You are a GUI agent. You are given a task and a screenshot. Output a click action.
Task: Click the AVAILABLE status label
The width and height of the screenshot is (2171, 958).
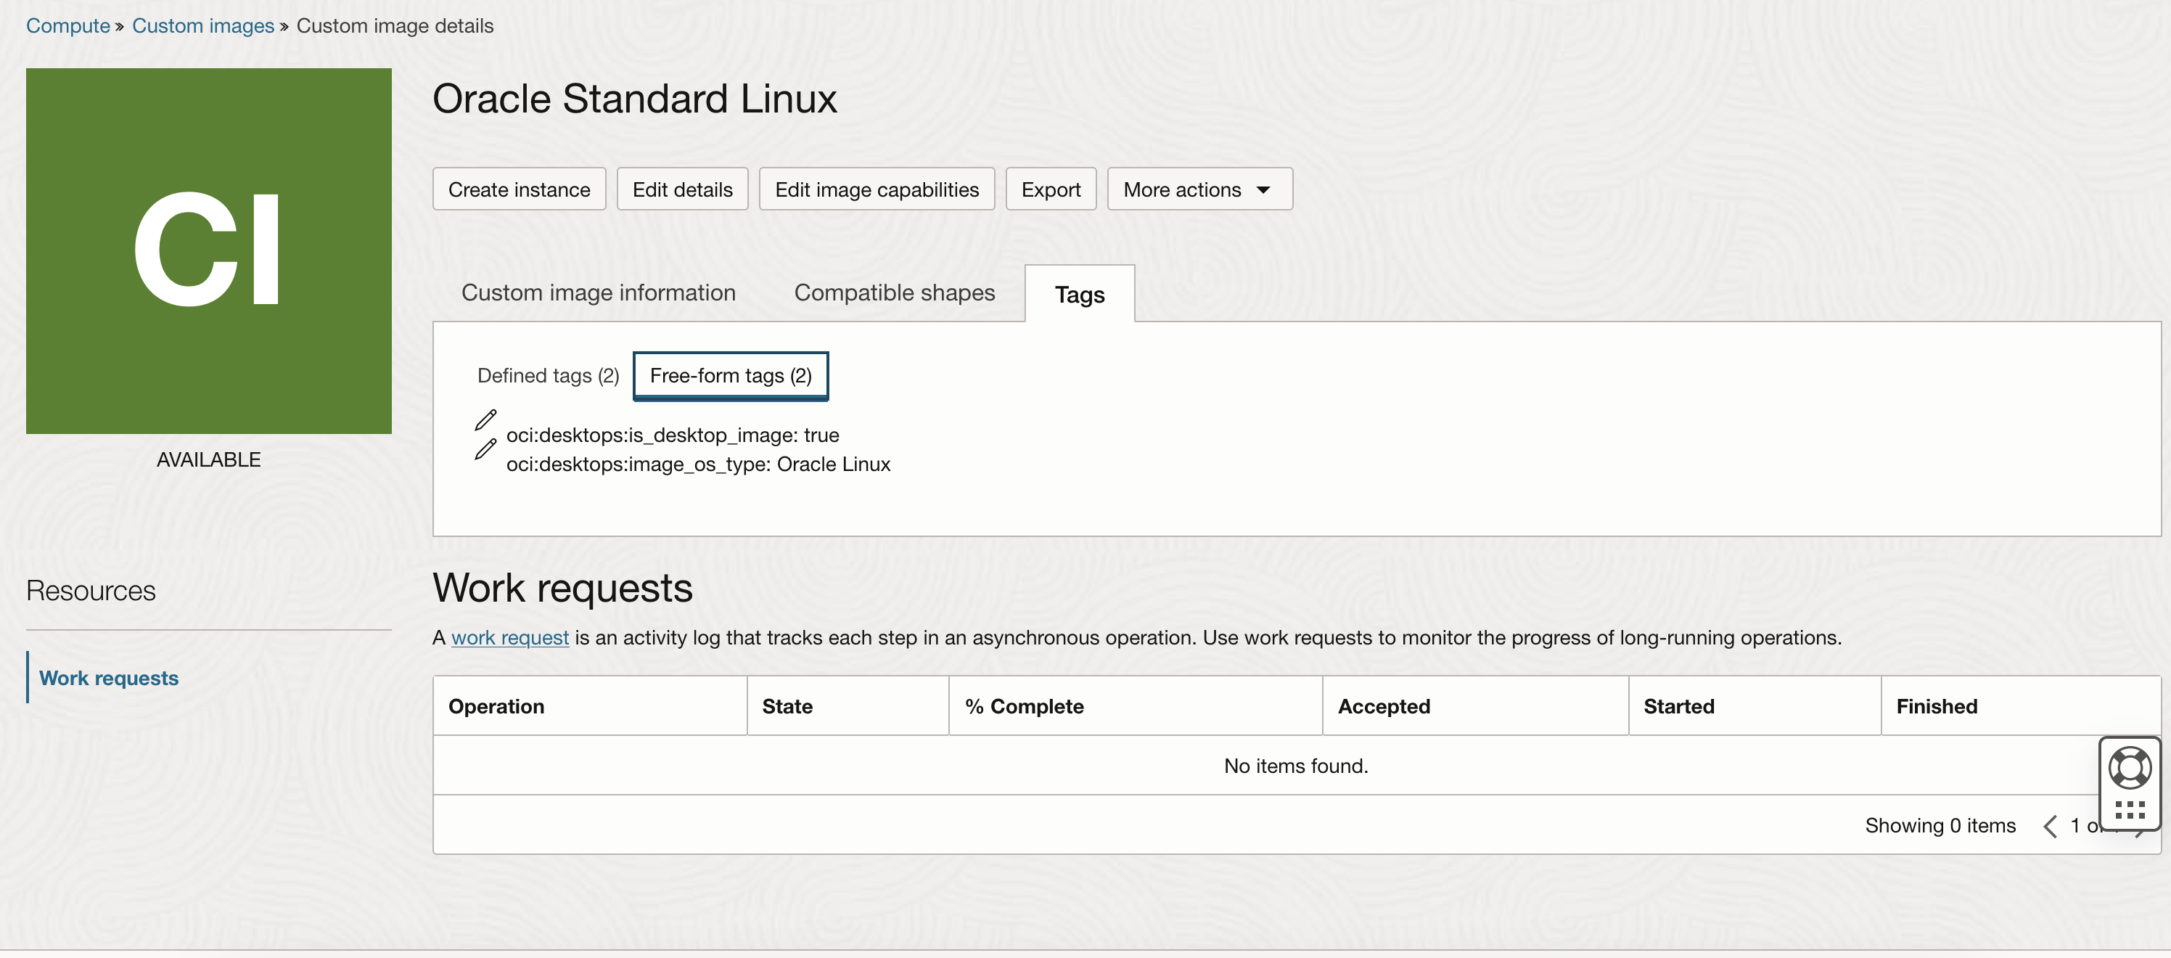pos(209,459)
